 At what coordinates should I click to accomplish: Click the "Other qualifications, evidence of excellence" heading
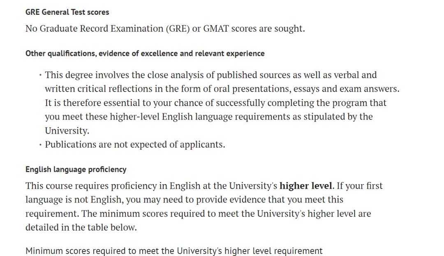click(145, 53)
